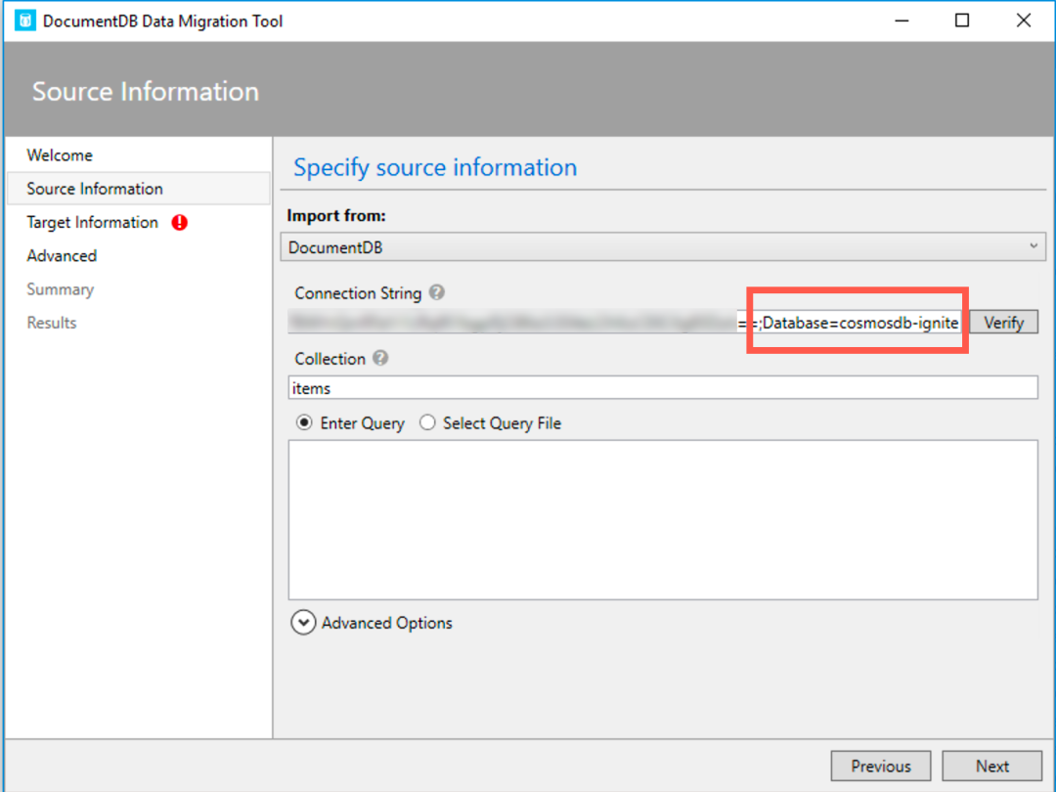This screenshot has height=792, width=1056.
Task: Click the red error icon beside Target Information
Action: [x=179, y=222]
